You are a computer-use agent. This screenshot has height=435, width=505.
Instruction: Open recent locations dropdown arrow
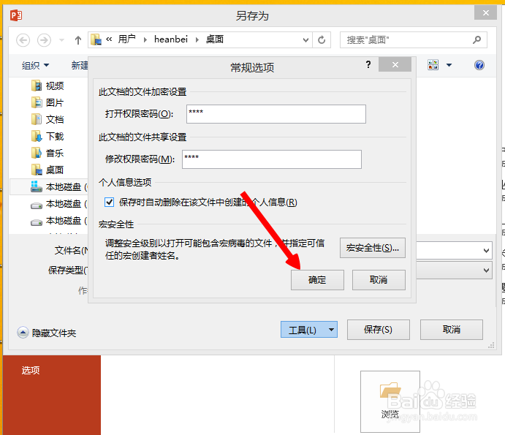point(61,40)
